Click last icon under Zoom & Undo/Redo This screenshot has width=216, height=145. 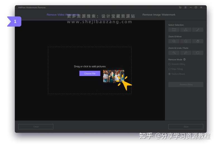coord(198,53)
